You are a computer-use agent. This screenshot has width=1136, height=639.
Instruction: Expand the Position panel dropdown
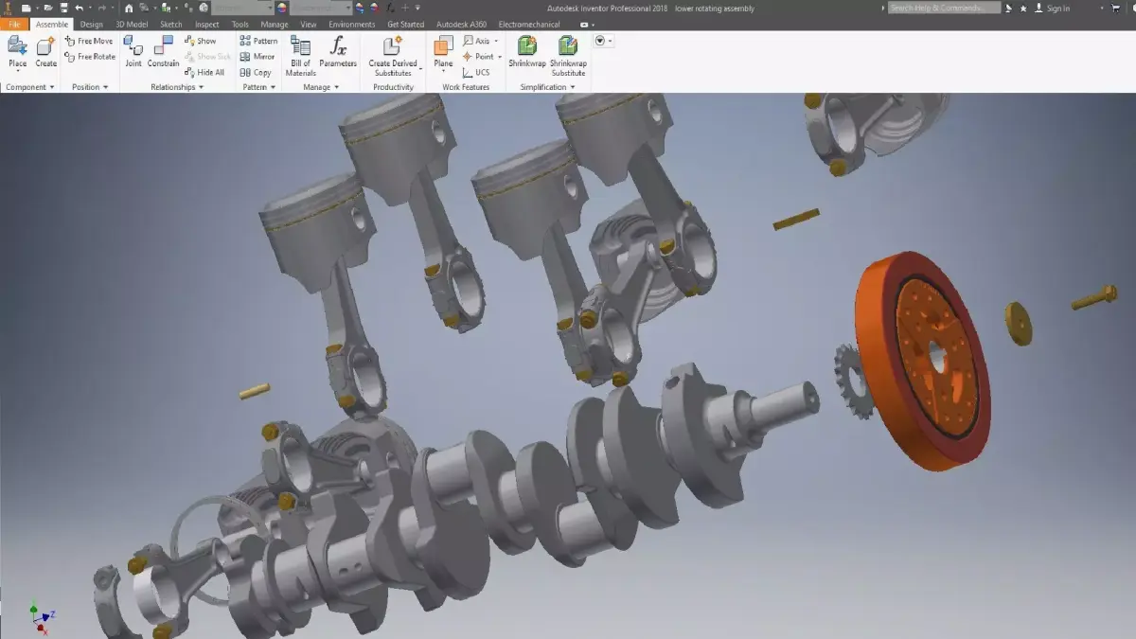pos(90,87)
